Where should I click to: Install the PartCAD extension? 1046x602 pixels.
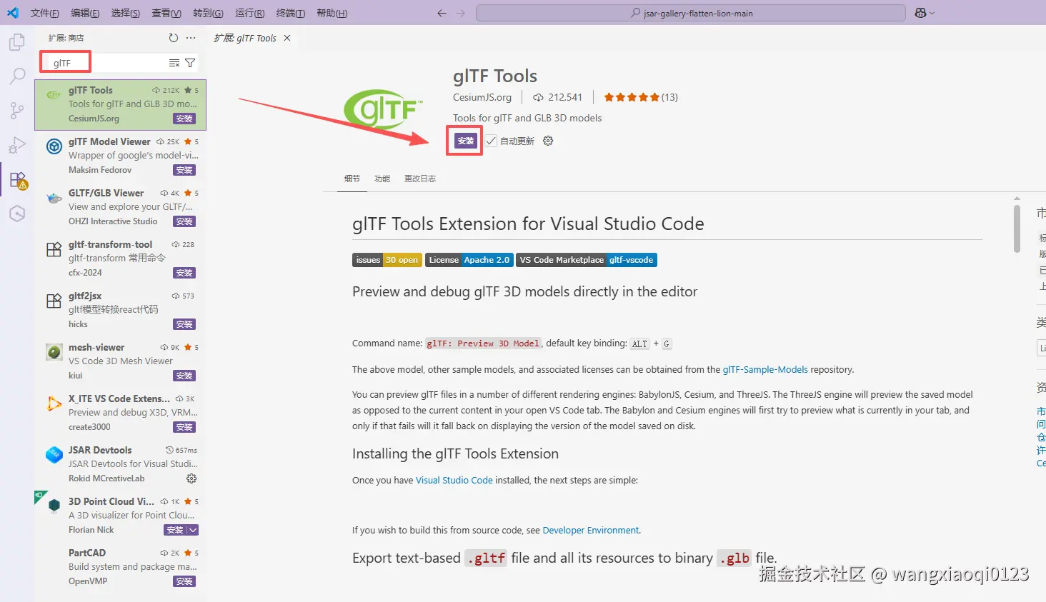click(184, 581)
